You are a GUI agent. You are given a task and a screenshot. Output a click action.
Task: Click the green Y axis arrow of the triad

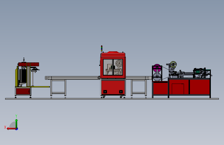point(17,123)
